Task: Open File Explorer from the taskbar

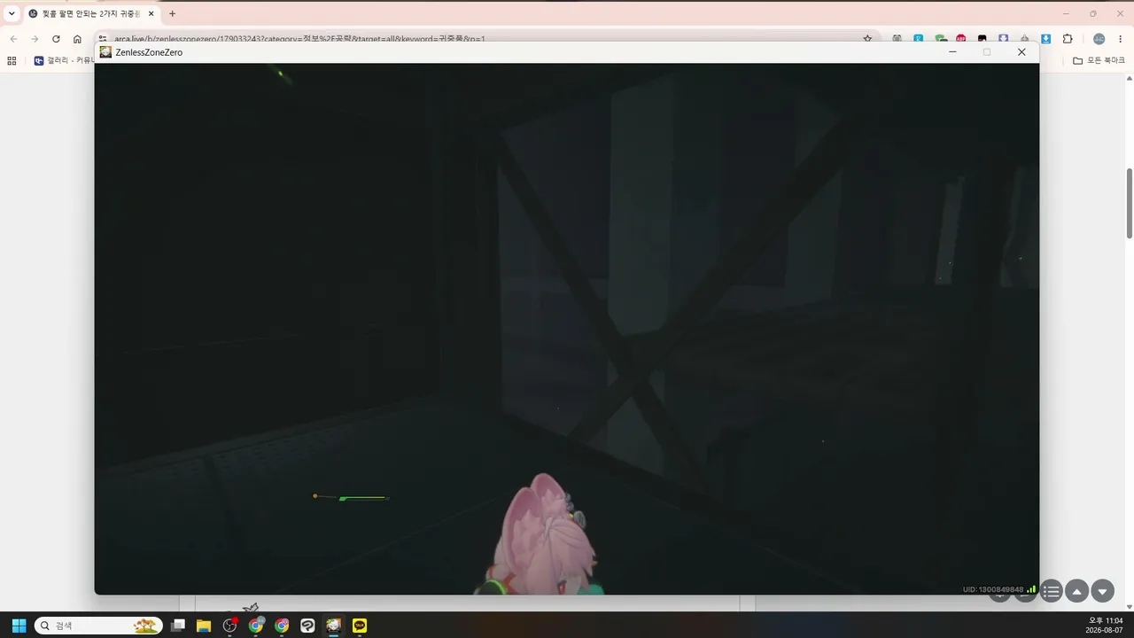Action: (204, 626)
